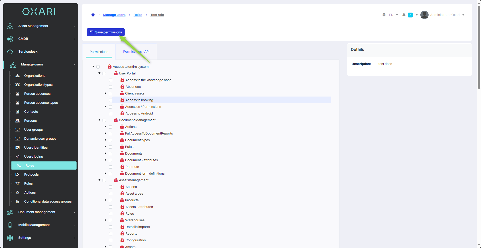Open the notifications bell icon
This screenshot has width=481, height=248.
404,15
